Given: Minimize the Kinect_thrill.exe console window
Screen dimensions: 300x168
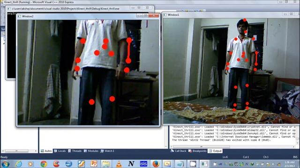Looking at the screenshot, I should 133,7.
